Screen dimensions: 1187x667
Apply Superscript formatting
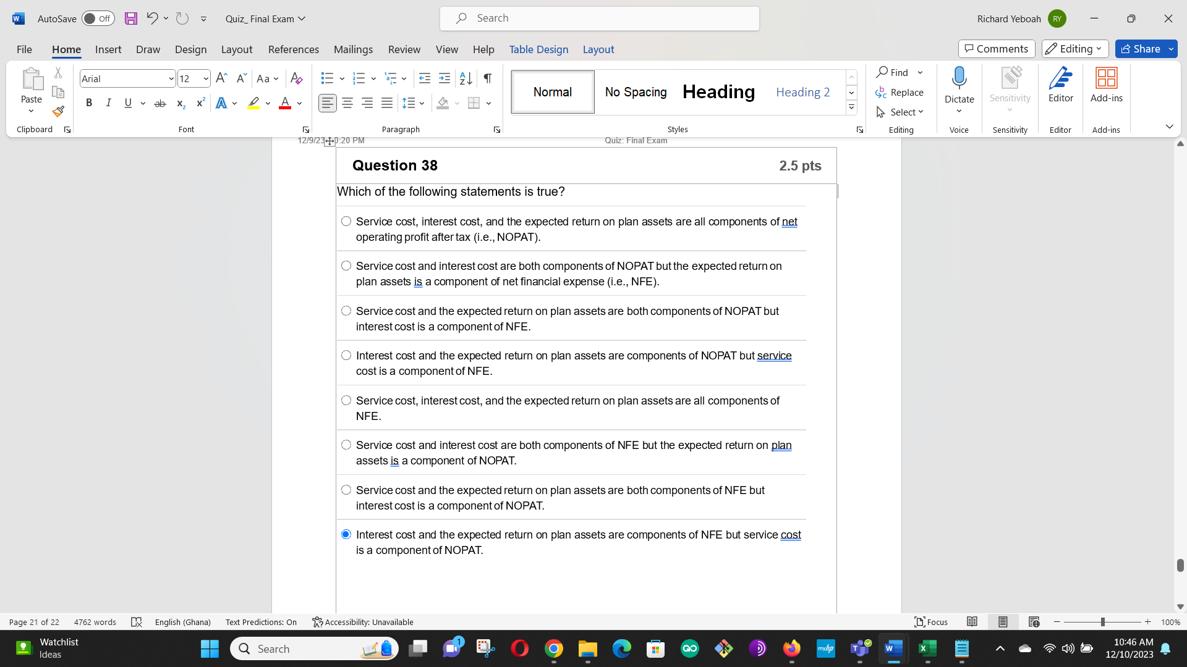coord(200,103)
